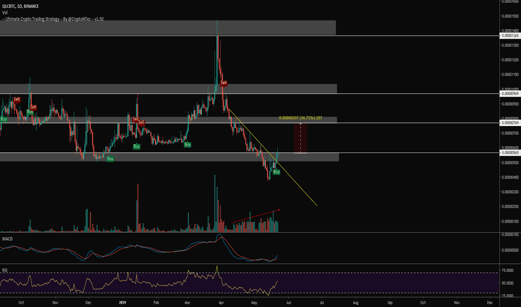
Task: Click the leftmost Sell signal marker
Action: coord(17,99)
